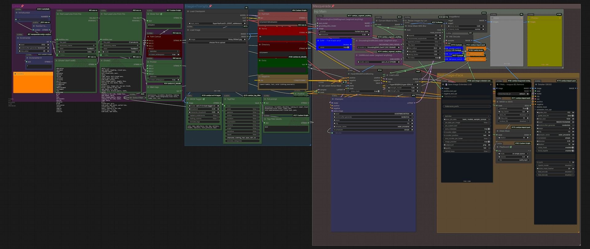Click the WD14 Tagger node's green logo icon
Screen dimensions: 590x249
203,99
